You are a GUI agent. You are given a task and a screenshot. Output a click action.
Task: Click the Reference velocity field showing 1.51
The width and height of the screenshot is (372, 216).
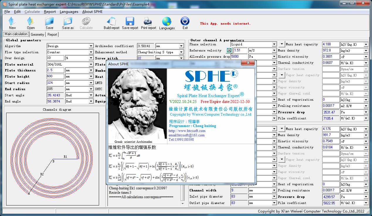point(240,50)
